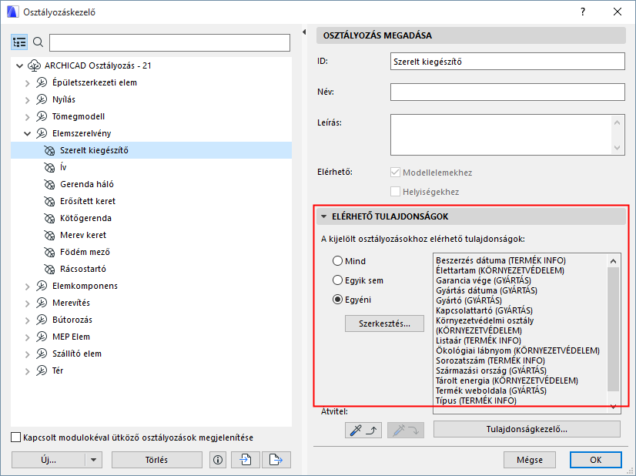This screenshot has height=476, width=636.
Task: Expand the Szállító elem branch
Action: click(27, 354)
